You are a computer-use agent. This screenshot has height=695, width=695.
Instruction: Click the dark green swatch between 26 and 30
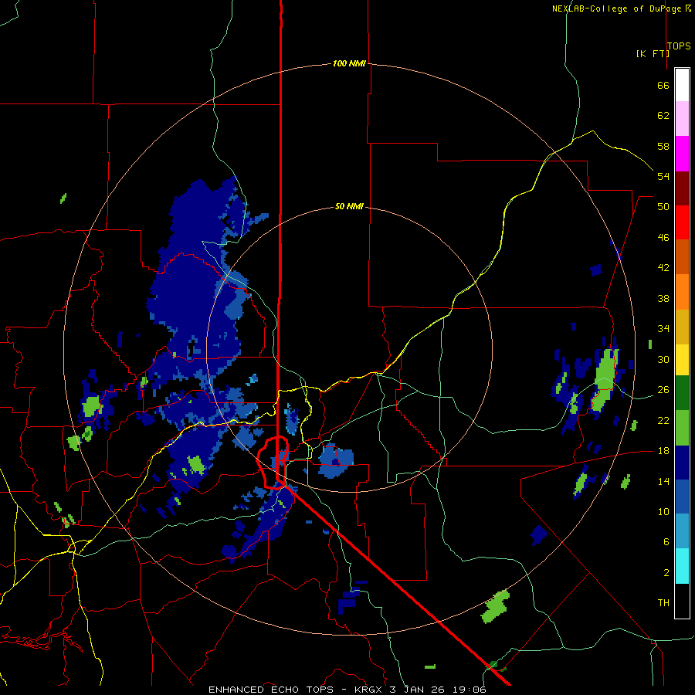pos(682,393)
